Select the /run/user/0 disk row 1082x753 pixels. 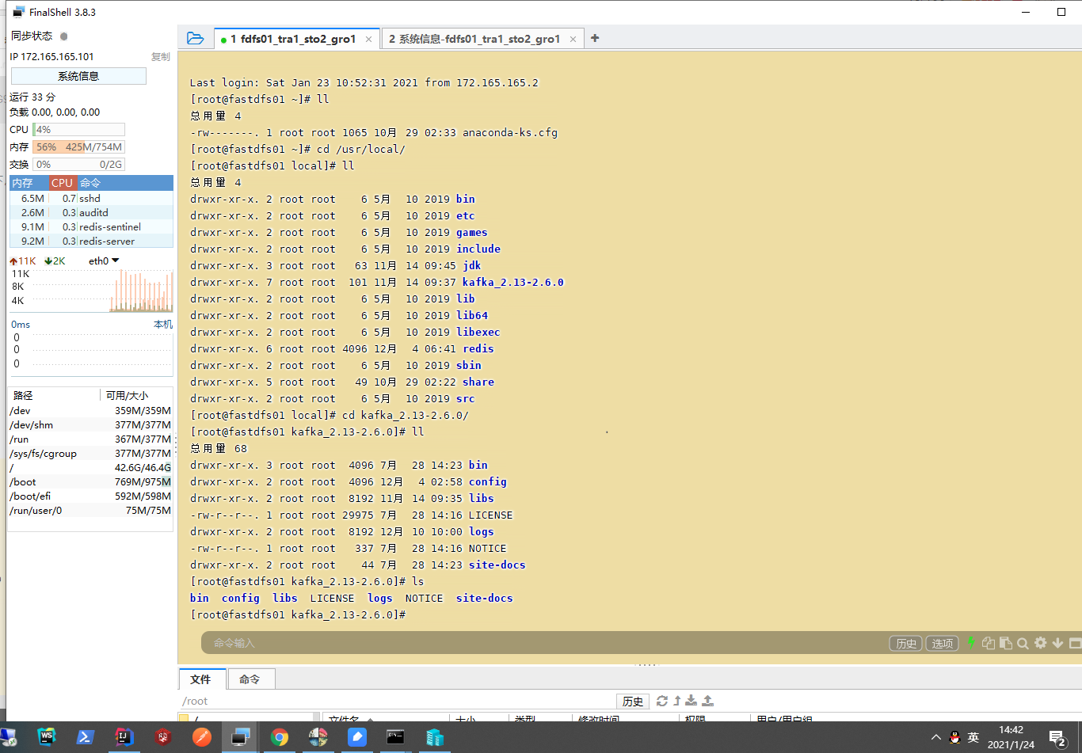tap(90, 511)
